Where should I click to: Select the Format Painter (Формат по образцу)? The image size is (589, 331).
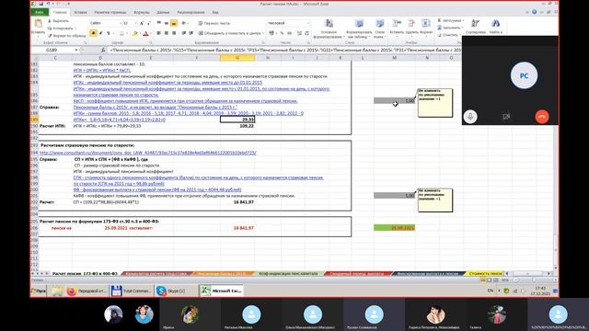(66, 36)
